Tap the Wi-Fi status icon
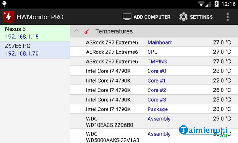 pos(201,4)
